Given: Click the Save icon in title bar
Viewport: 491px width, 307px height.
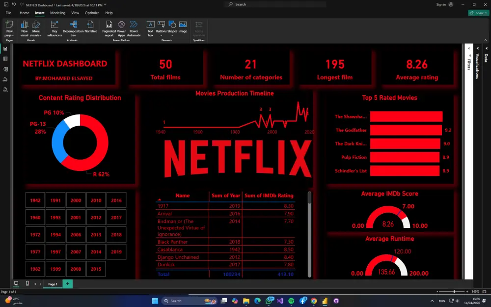Looking at the screenshot, I should (6, 5).
